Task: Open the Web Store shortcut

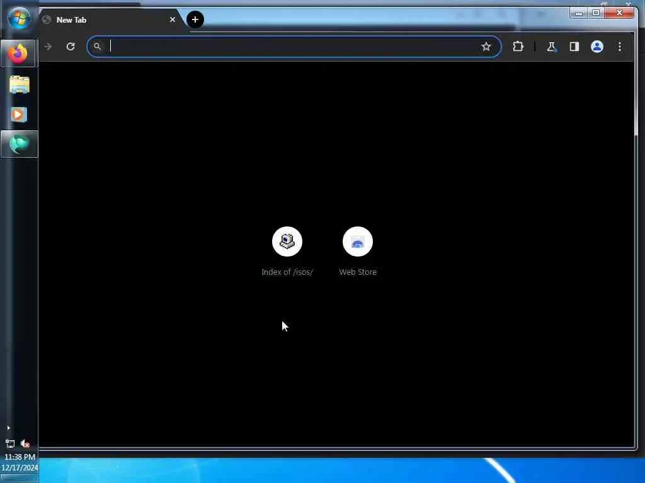Action: pos(358,241)
